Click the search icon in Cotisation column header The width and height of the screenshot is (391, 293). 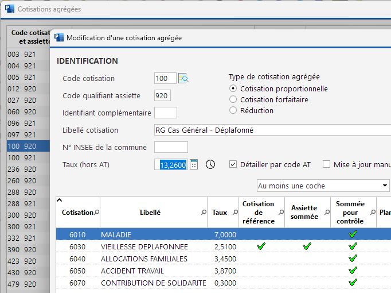pos(96,213)
